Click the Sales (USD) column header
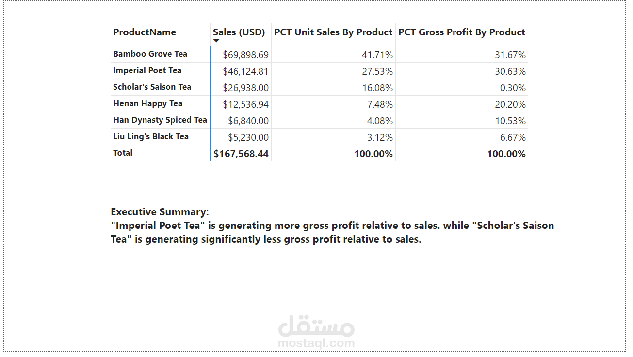This screenshot has height=357, width=633. (x=239, y=32)
